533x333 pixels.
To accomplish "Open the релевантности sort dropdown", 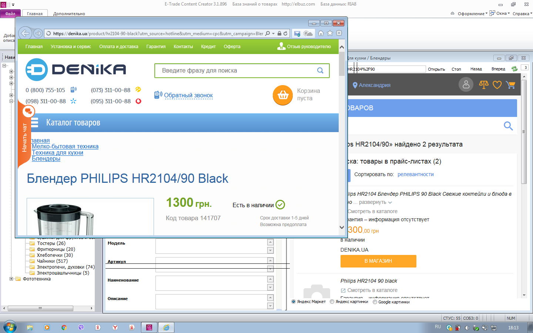I will click(416, 174).
